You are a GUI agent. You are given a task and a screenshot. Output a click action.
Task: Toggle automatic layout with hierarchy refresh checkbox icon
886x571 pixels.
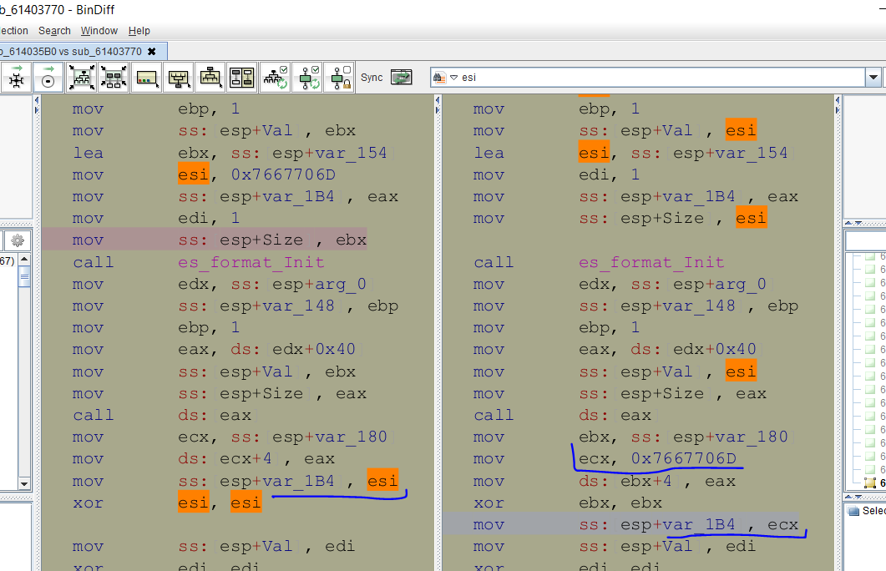click(276, 78)
